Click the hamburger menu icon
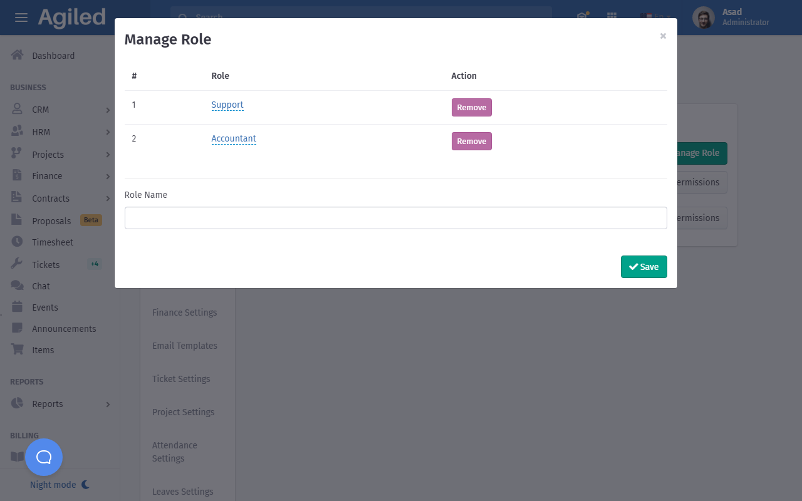 coord(21,18)
